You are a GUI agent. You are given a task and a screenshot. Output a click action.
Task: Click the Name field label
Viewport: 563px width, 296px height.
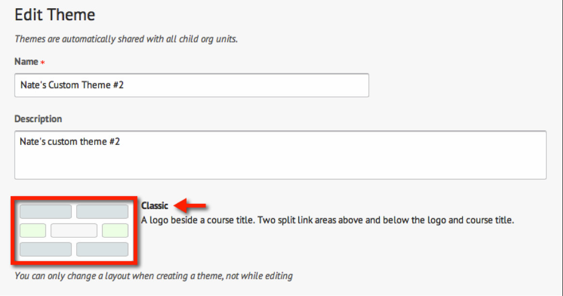tap(26, 62)
